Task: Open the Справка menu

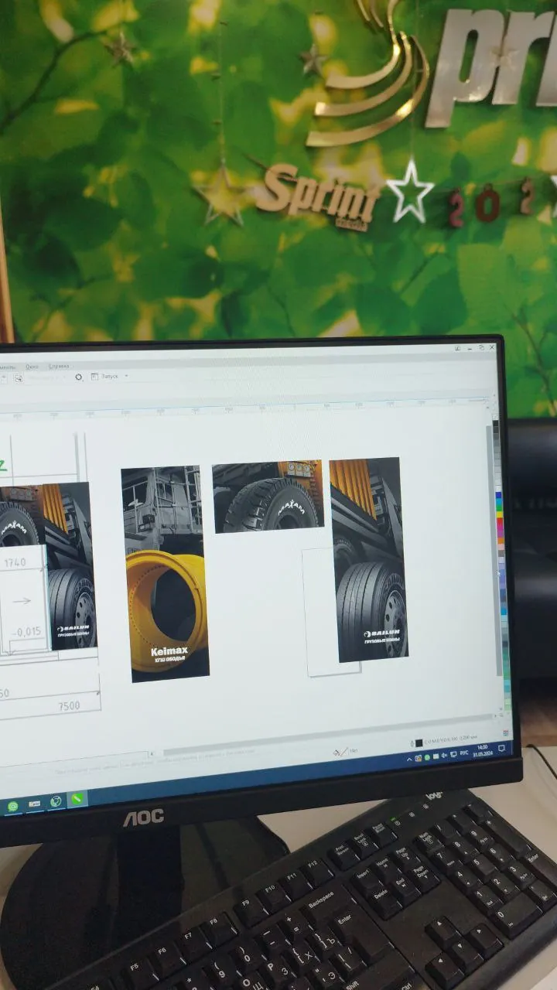Action: (x=59, y=366)
